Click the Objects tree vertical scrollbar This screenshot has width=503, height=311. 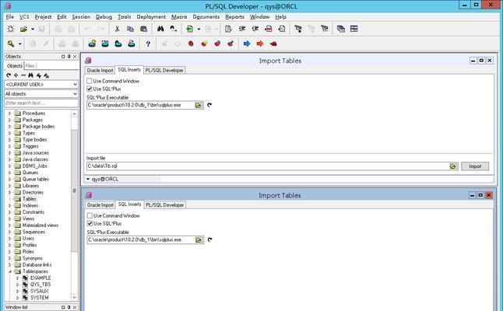(x=75, y=190)
